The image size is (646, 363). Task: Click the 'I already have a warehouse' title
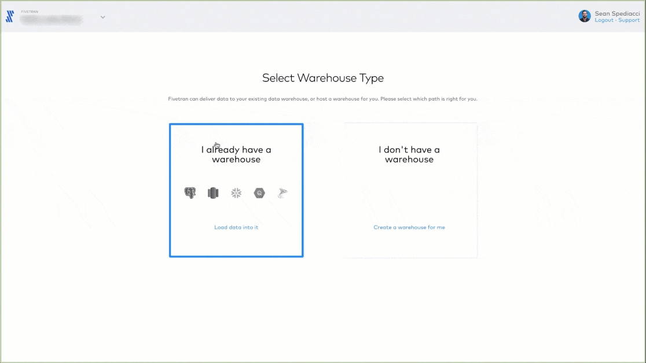pyautogui.click(x=236, y=154)
